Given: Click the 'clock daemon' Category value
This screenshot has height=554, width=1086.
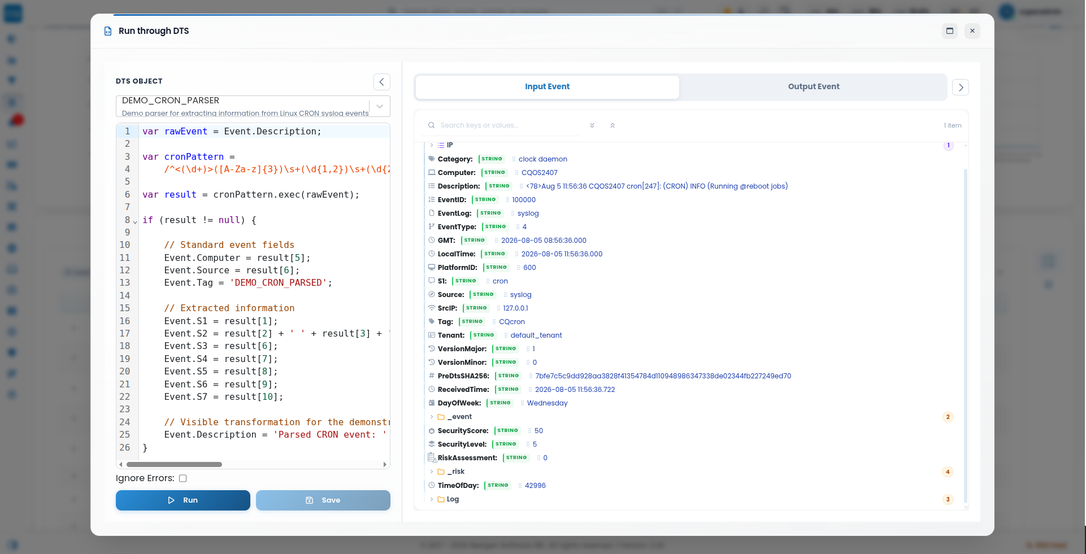Looking at the screenshot, I should 542,159.
